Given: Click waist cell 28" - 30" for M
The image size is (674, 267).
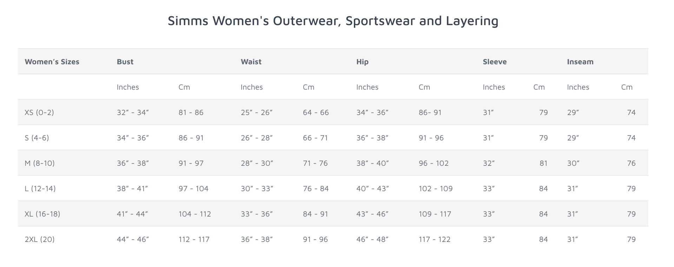Looking at the screenshot, I should [x=257, y=163].
